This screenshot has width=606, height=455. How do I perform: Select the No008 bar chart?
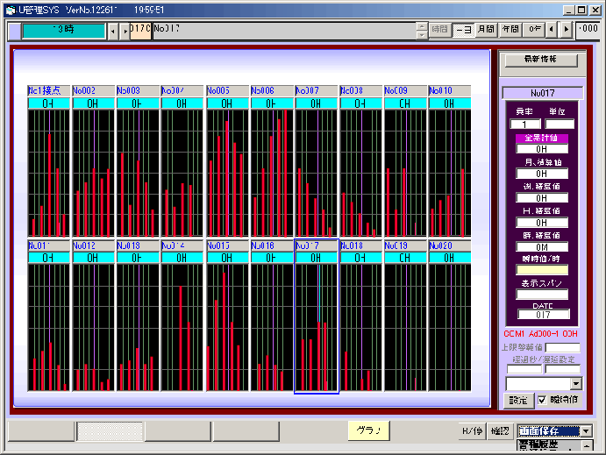(x=361, y=174)
